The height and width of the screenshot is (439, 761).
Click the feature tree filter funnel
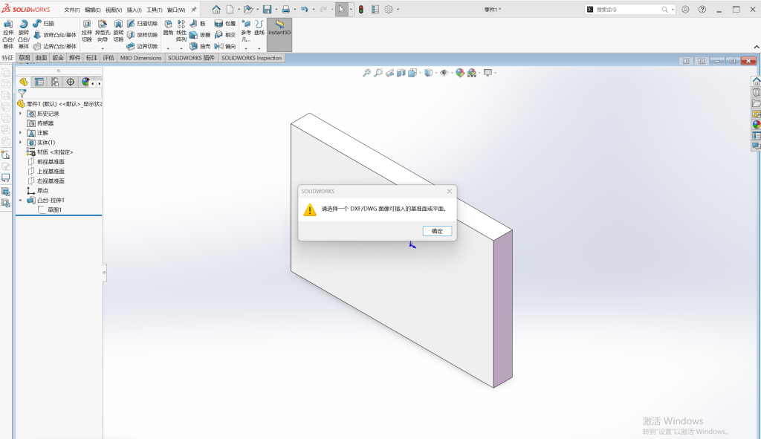pos(22,94)
